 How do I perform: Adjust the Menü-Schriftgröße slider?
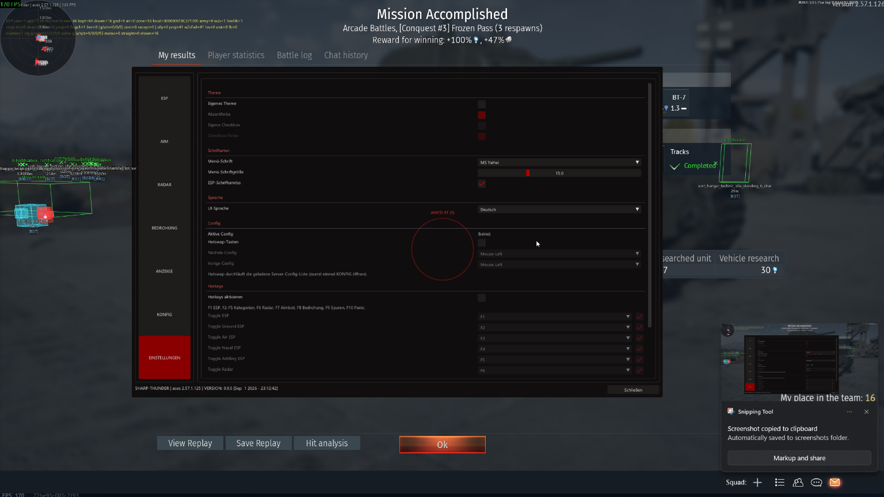[559, 173]
